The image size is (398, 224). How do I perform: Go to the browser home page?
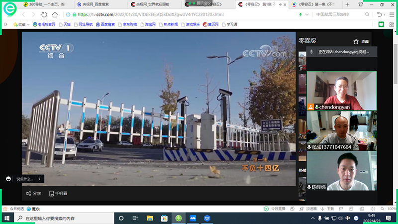pyautogui.click(x=55, y=15)
